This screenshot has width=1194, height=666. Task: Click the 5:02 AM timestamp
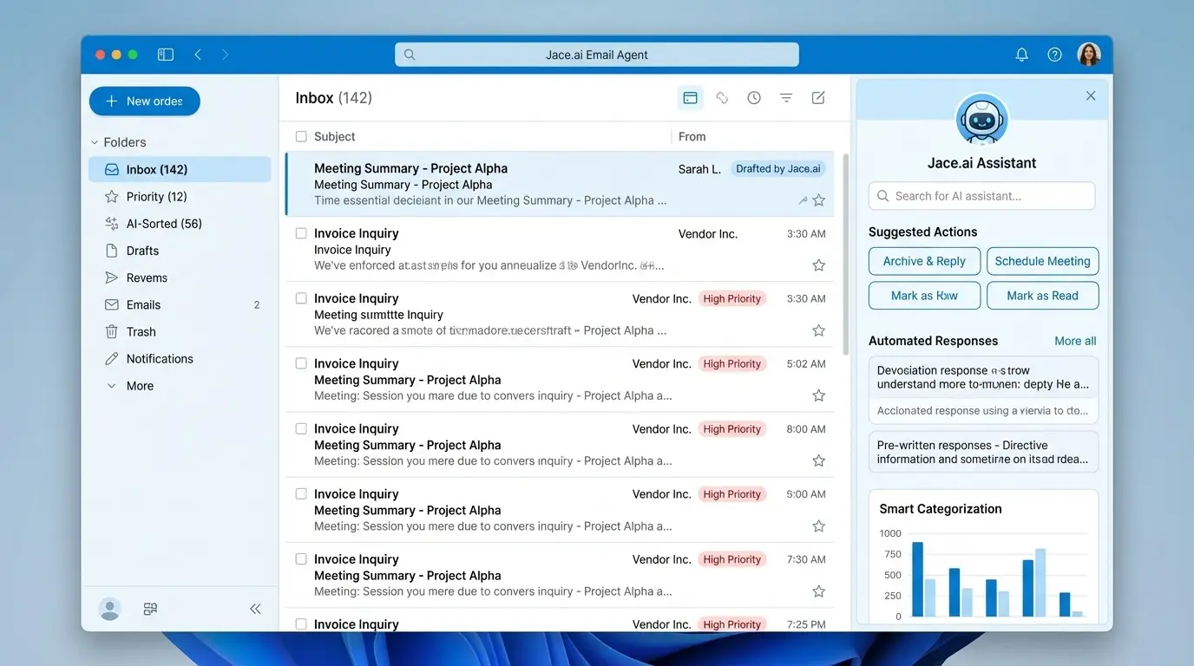[806, 364]
